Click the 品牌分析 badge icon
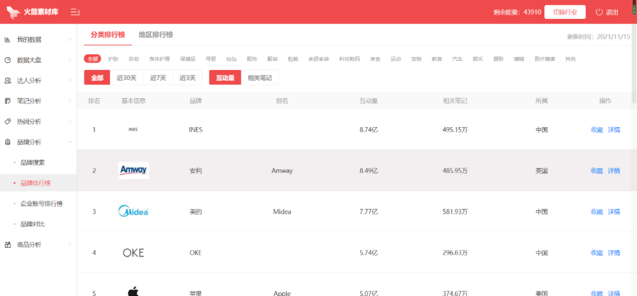Image resolution: width=637 pixels, height=296 pixels. [x=7, y=142]
